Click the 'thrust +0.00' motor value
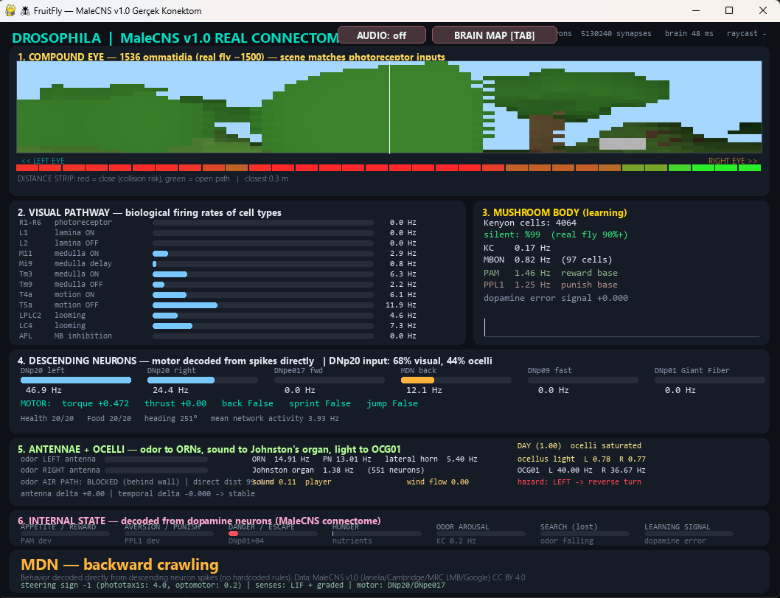780x598 pixels. click(x=175, y=403)
